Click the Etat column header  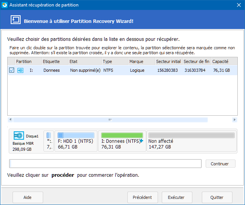pyautogui.click(x=85, y=61)
